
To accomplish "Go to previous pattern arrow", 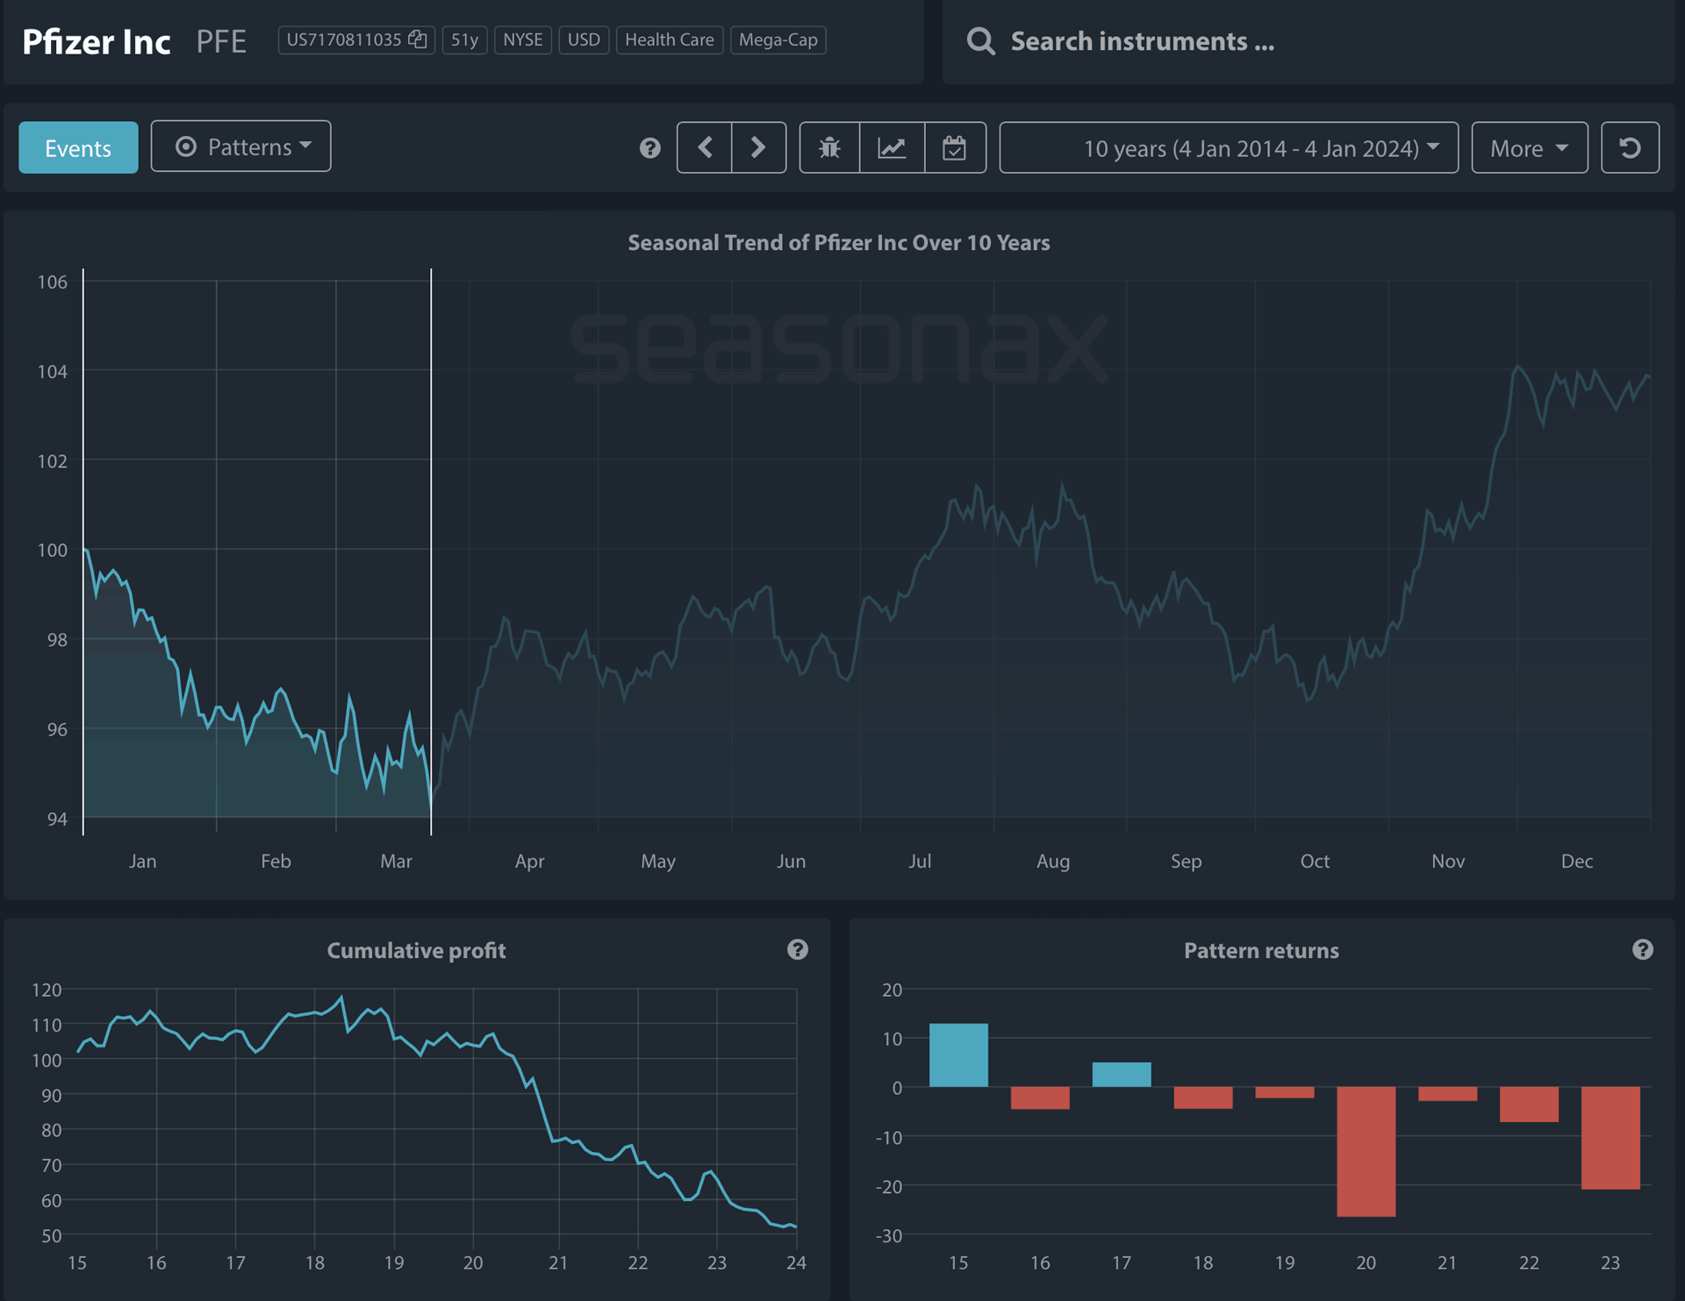I will [x=705, y=147].
